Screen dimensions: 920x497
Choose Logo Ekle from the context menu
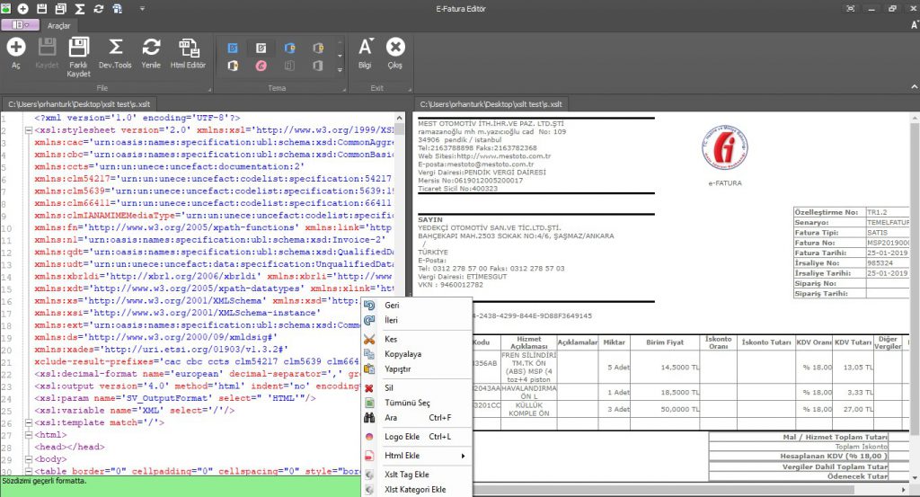[415, 437]
